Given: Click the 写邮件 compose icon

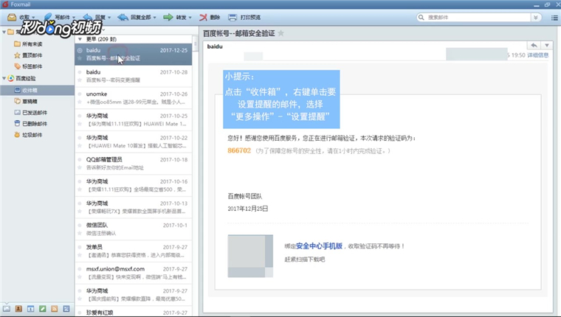Looking at the screenshot, I should 47,17.
